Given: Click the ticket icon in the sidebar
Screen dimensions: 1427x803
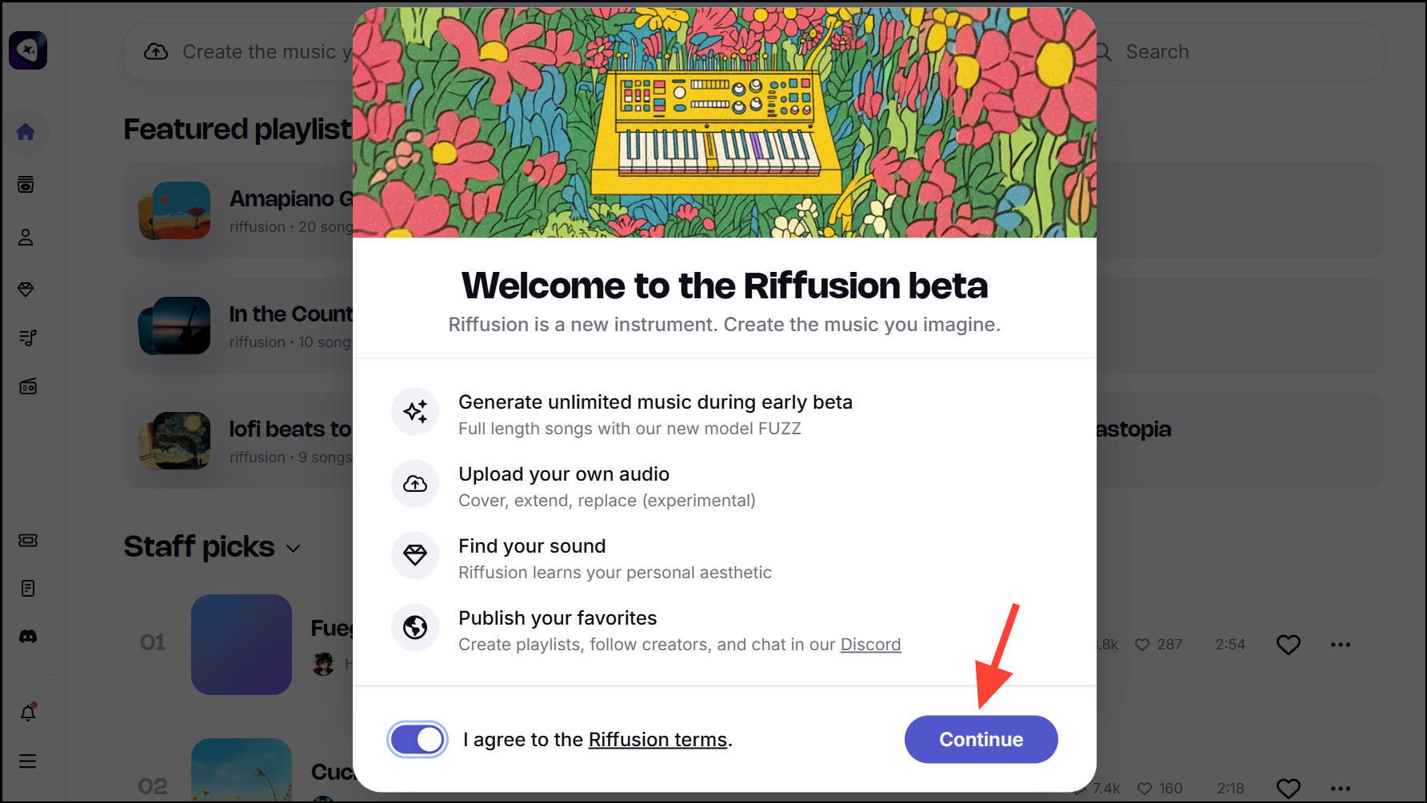Looking at the screenshot, I should pyautogui.click(x=27, y=540).
